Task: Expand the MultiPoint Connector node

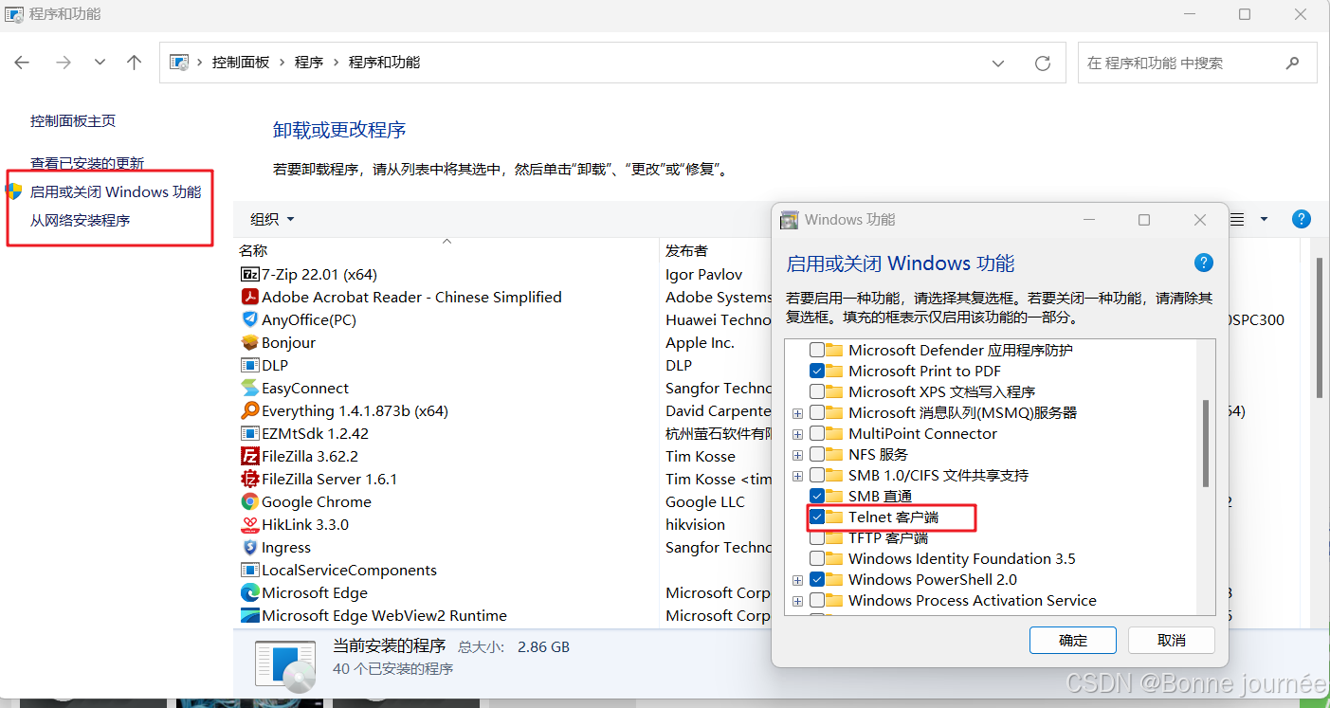Action: 797,434
